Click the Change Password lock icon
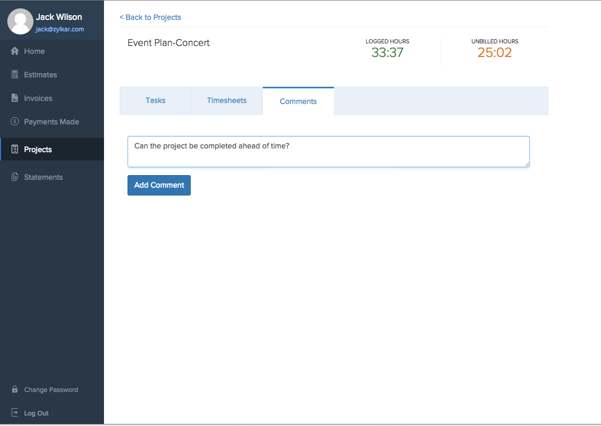 coord(15,390)
